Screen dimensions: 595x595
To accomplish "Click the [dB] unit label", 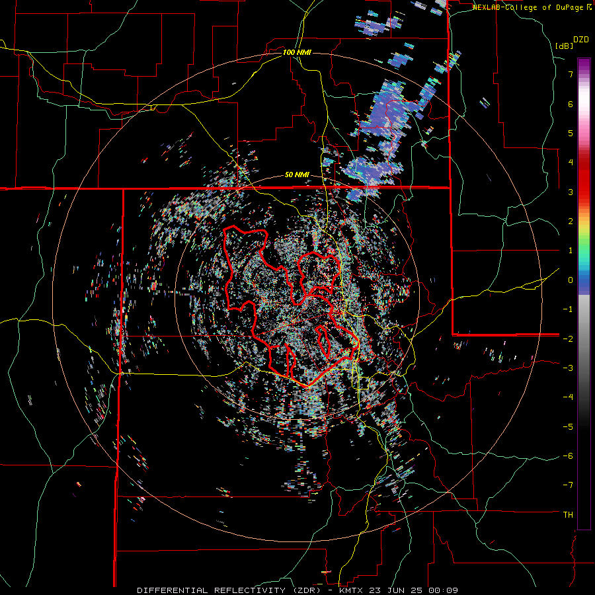I will [x=564, y=46].
